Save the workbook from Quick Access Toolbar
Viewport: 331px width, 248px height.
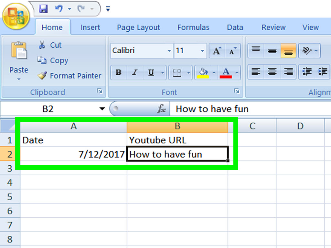pyautogui.click(x=43, y=9)
